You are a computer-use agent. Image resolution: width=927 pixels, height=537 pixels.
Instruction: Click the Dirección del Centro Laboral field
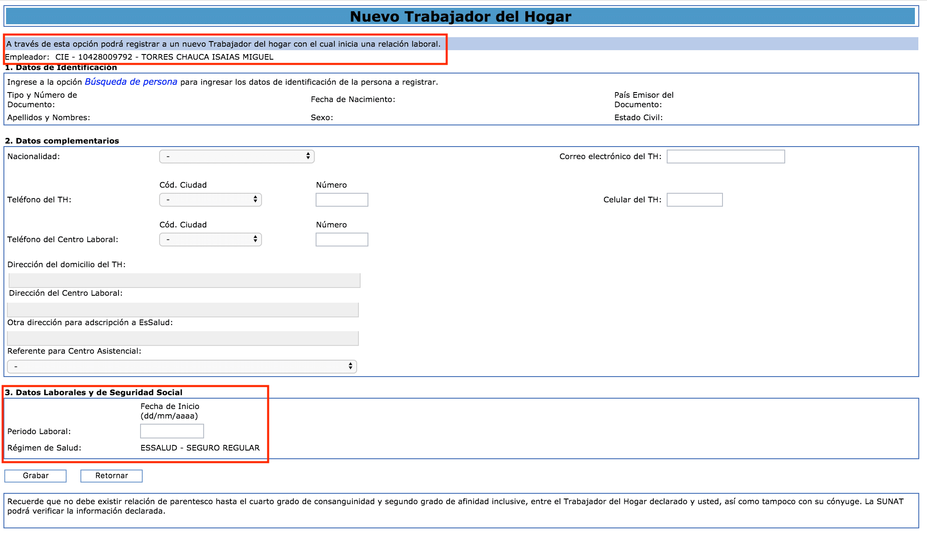183,310
